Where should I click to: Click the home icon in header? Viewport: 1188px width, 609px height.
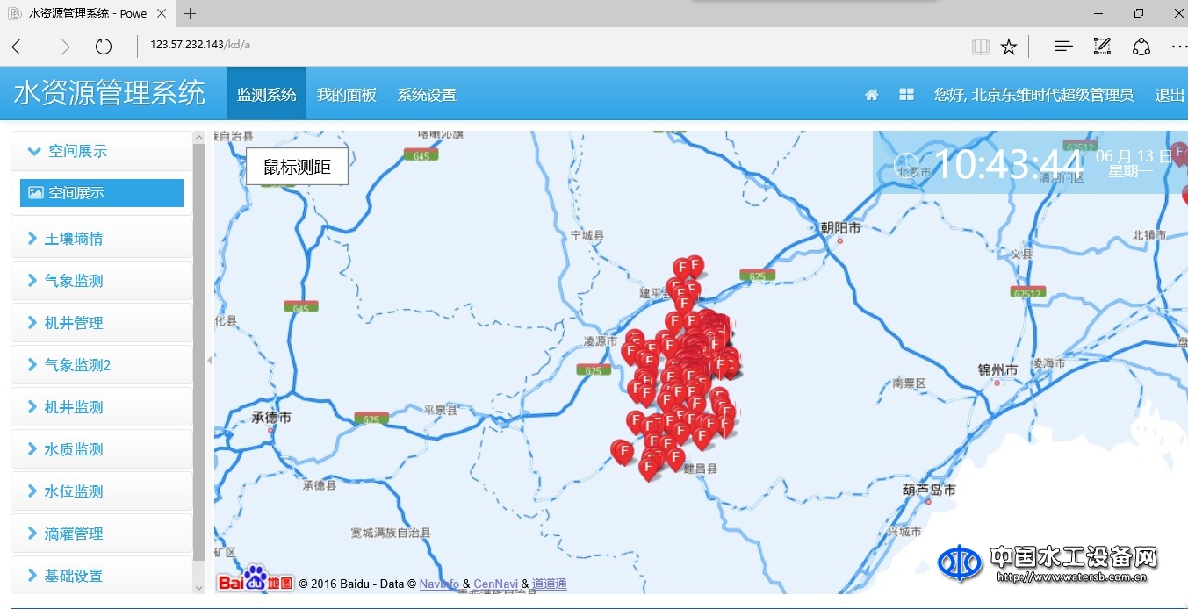click(871, 95)
